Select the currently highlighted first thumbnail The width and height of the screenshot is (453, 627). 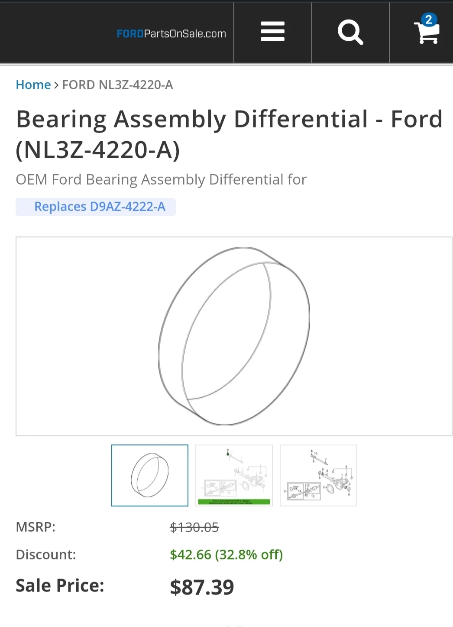[149, 475]
